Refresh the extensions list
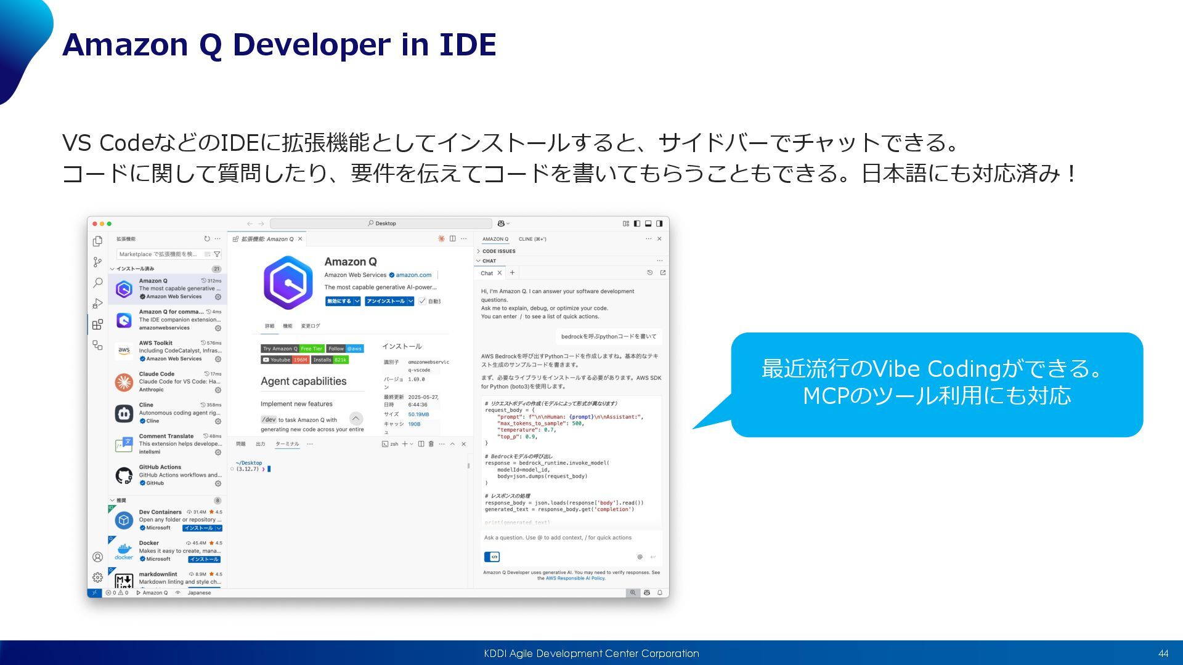 (x=207, y=239)
